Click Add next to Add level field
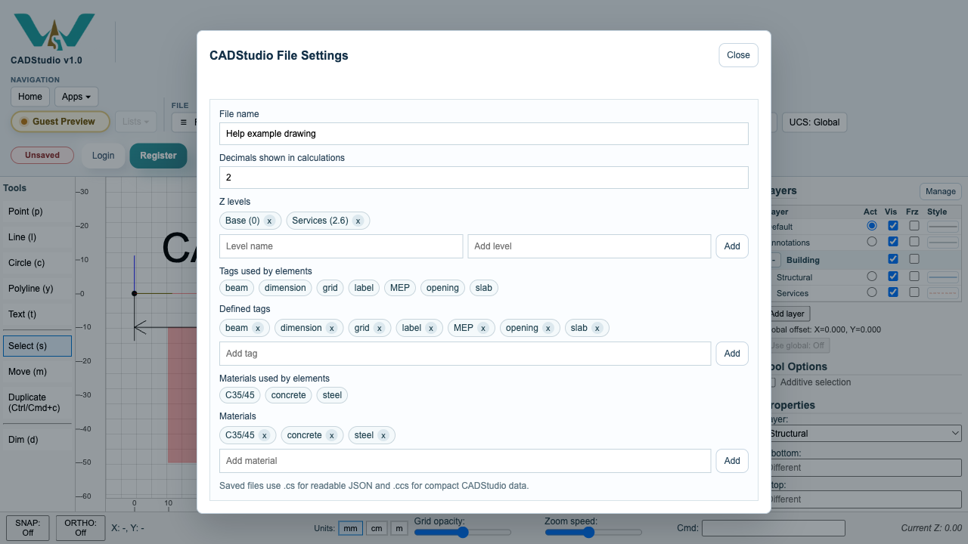 tap(732, 246)
